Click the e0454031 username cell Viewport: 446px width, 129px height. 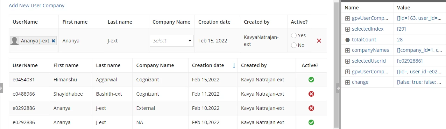pos(24,80)
